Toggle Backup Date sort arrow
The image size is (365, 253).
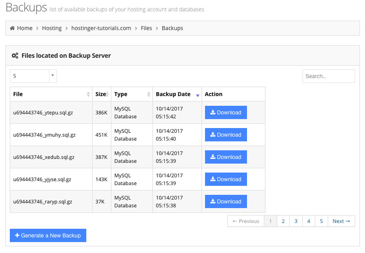(198, 95)
